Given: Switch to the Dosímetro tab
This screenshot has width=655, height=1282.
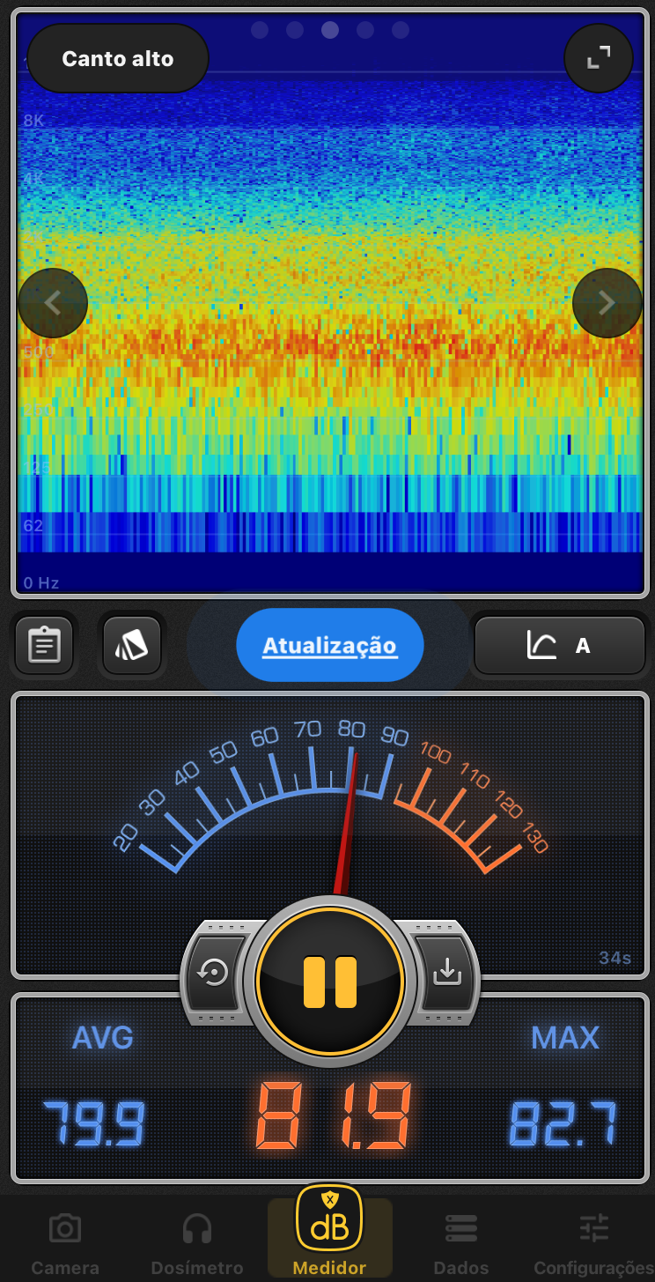Looking at the screenshot, I should [x=197, y=1243].
